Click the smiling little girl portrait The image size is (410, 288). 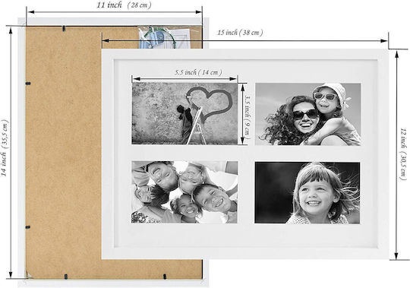[x=307, y=193]
